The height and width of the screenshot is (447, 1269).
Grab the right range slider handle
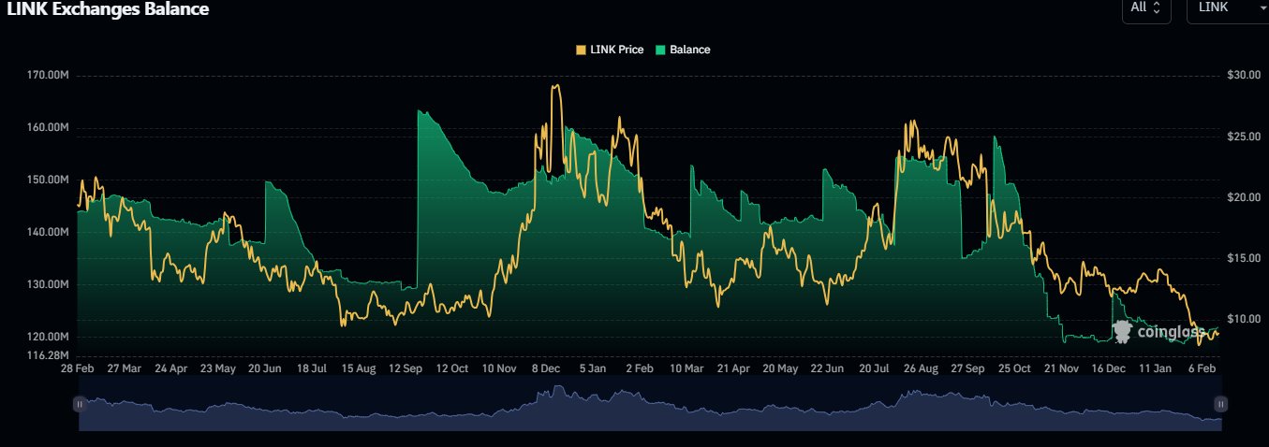point(1220,403)
